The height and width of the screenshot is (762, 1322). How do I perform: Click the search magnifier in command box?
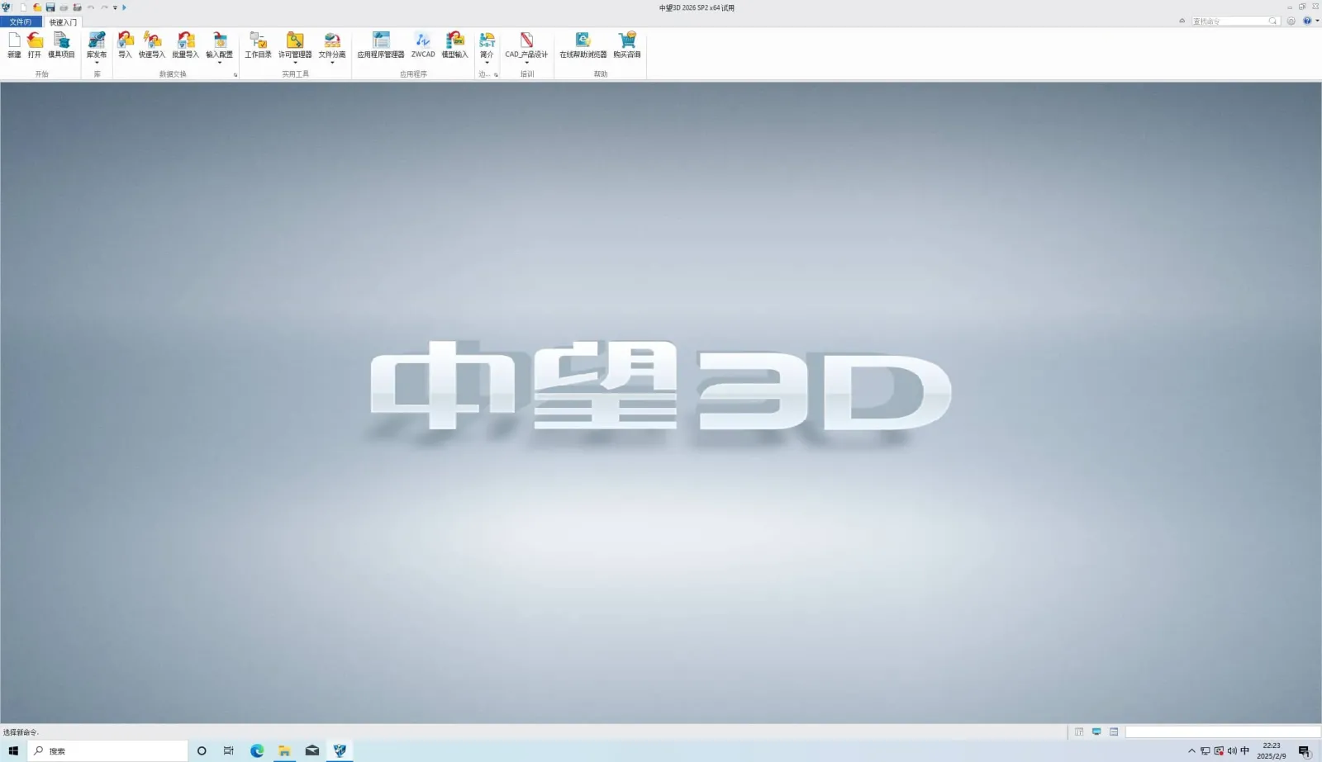click(1273, 21)
